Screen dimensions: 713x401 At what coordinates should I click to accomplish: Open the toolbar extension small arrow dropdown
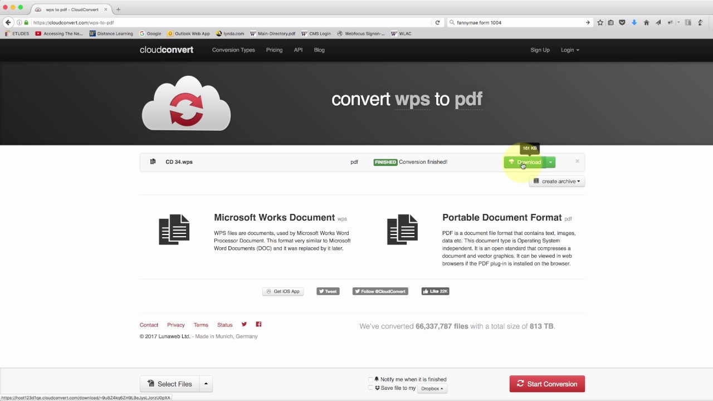[678, 22]
